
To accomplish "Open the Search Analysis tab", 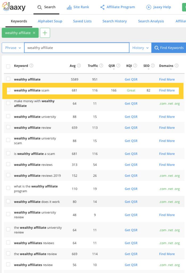I will click(151, 21).
